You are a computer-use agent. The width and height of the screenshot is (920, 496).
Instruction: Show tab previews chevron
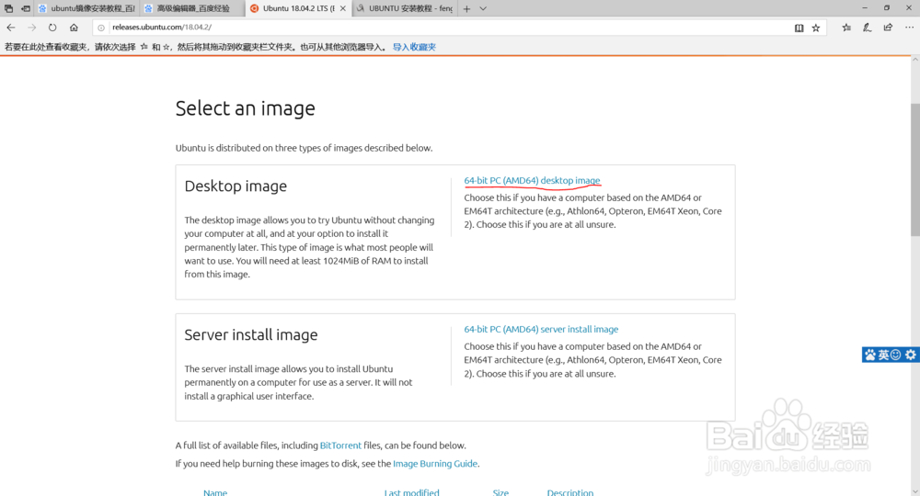click(x=483, y=9)
